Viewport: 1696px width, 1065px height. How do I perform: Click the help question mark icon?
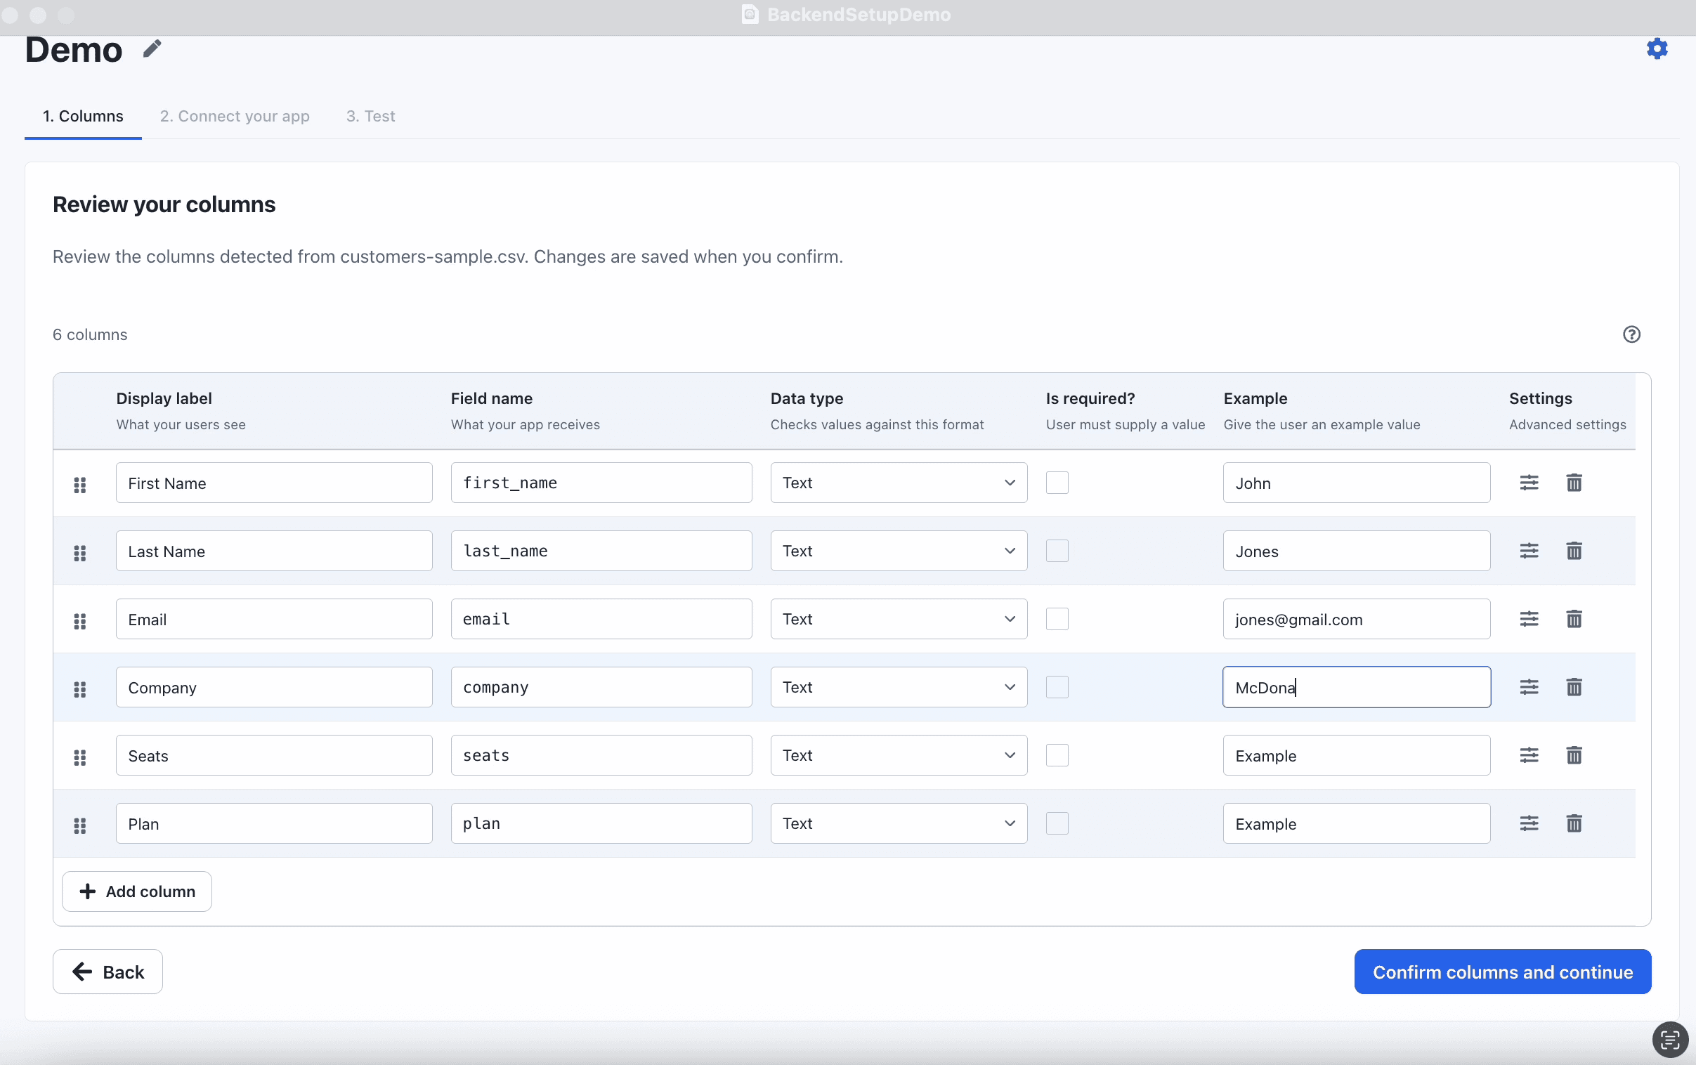click(x=1631, y=334)
